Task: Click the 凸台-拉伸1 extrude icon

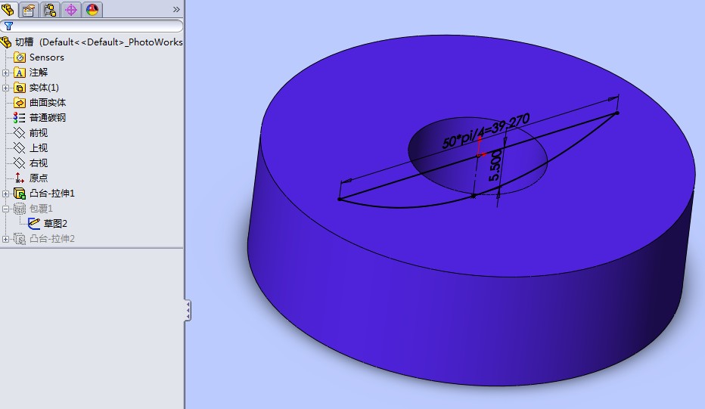Action: (x=20, y=194)
